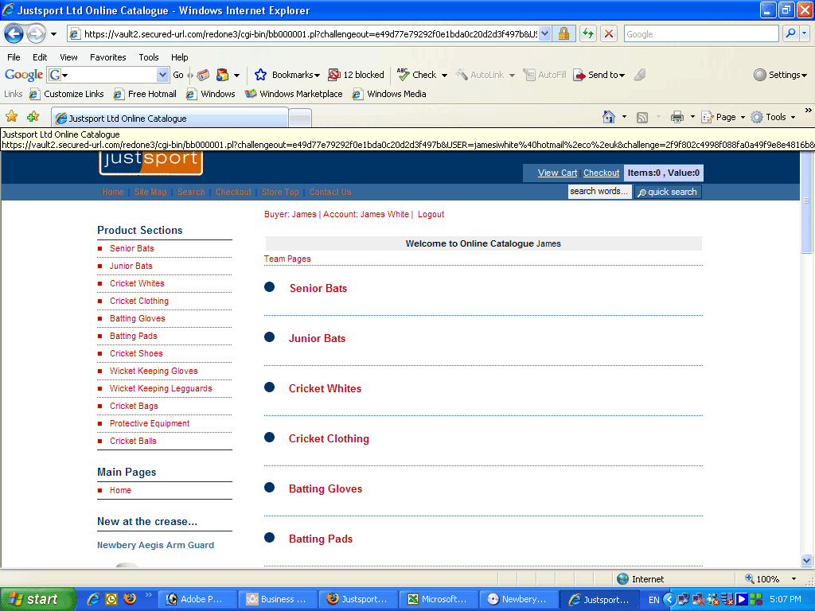The image size is (815, 611).
Task: Click the Stop loading red X icon
Action: [x=609, y=34]
